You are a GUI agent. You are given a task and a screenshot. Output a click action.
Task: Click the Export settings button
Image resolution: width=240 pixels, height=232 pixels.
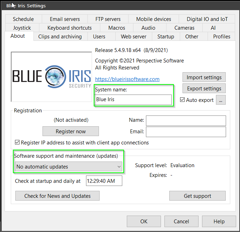(x=204, y=89)
